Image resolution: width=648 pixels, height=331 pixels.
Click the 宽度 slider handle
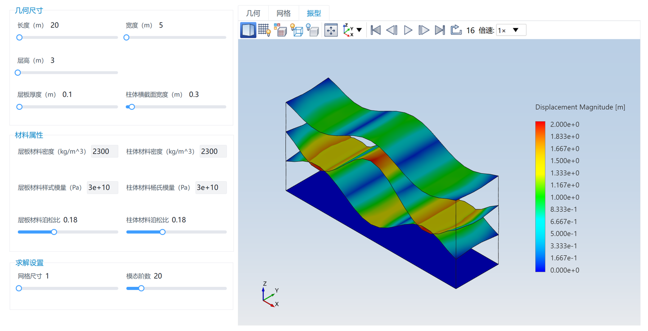[x=126, y=38]
